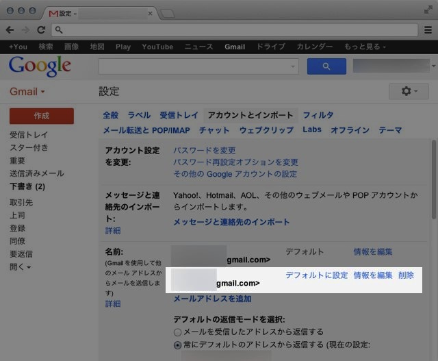
Task: Open the 全般 settings tab
Action: point(111,115)
